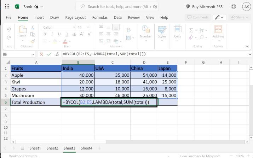Click the search for tools box
Viewport: 253px width, 158px height.
click(x=117, y=7)
